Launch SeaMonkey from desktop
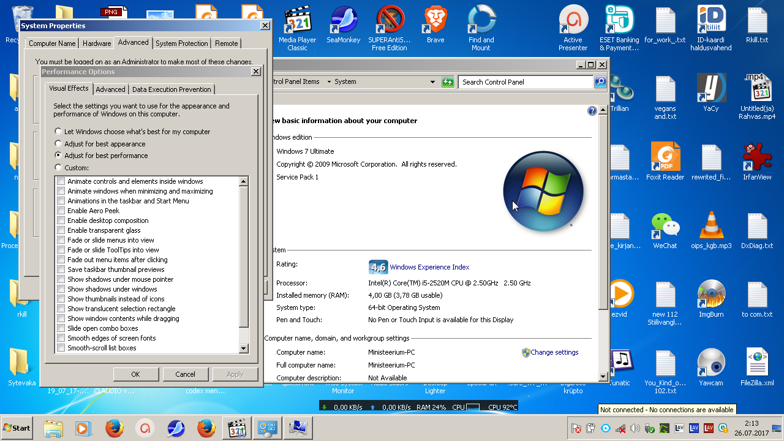The image size is (784, 441). click(344, 21)
